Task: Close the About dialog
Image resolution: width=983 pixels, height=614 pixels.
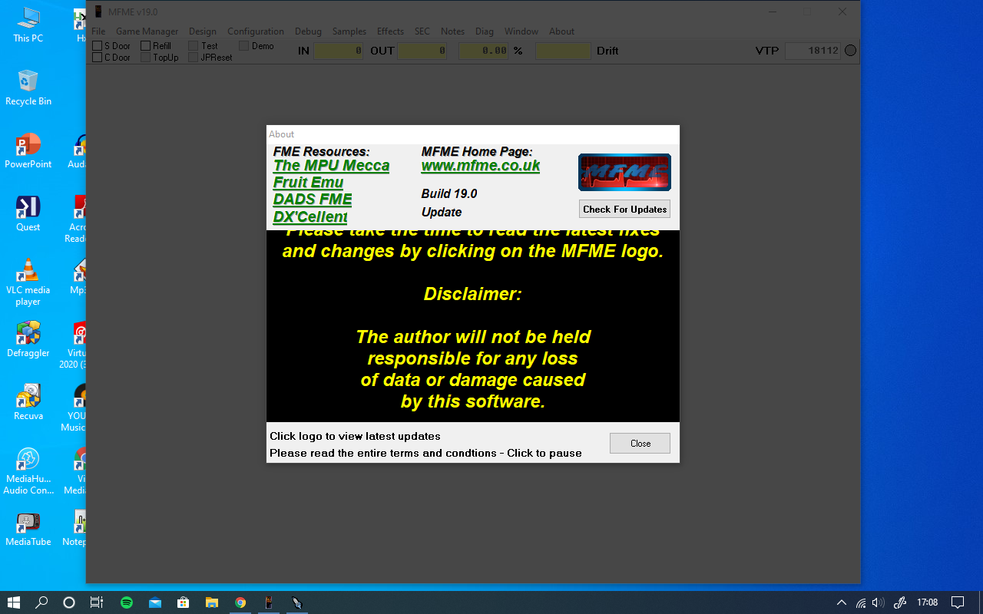Action: 640,443
